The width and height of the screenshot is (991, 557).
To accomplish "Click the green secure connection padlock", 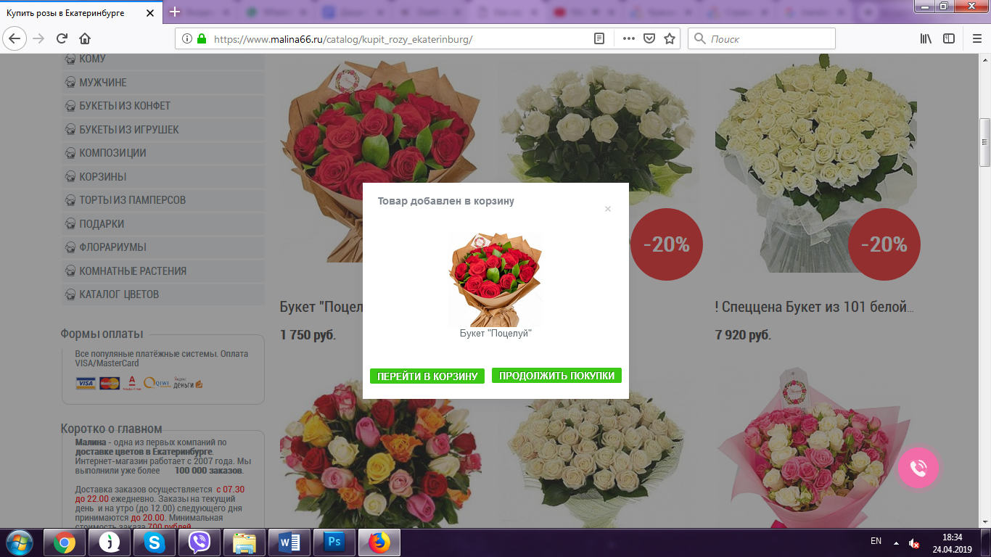I will 201,39.
